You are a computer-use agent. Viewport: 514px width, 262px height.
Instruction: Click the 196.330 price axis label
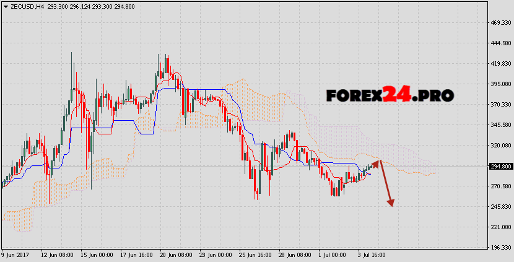[499, 248]
